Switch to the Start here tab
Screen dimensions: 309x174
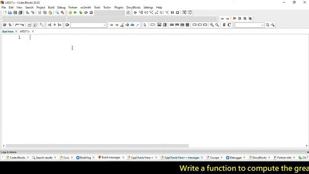tap(8, 31)
